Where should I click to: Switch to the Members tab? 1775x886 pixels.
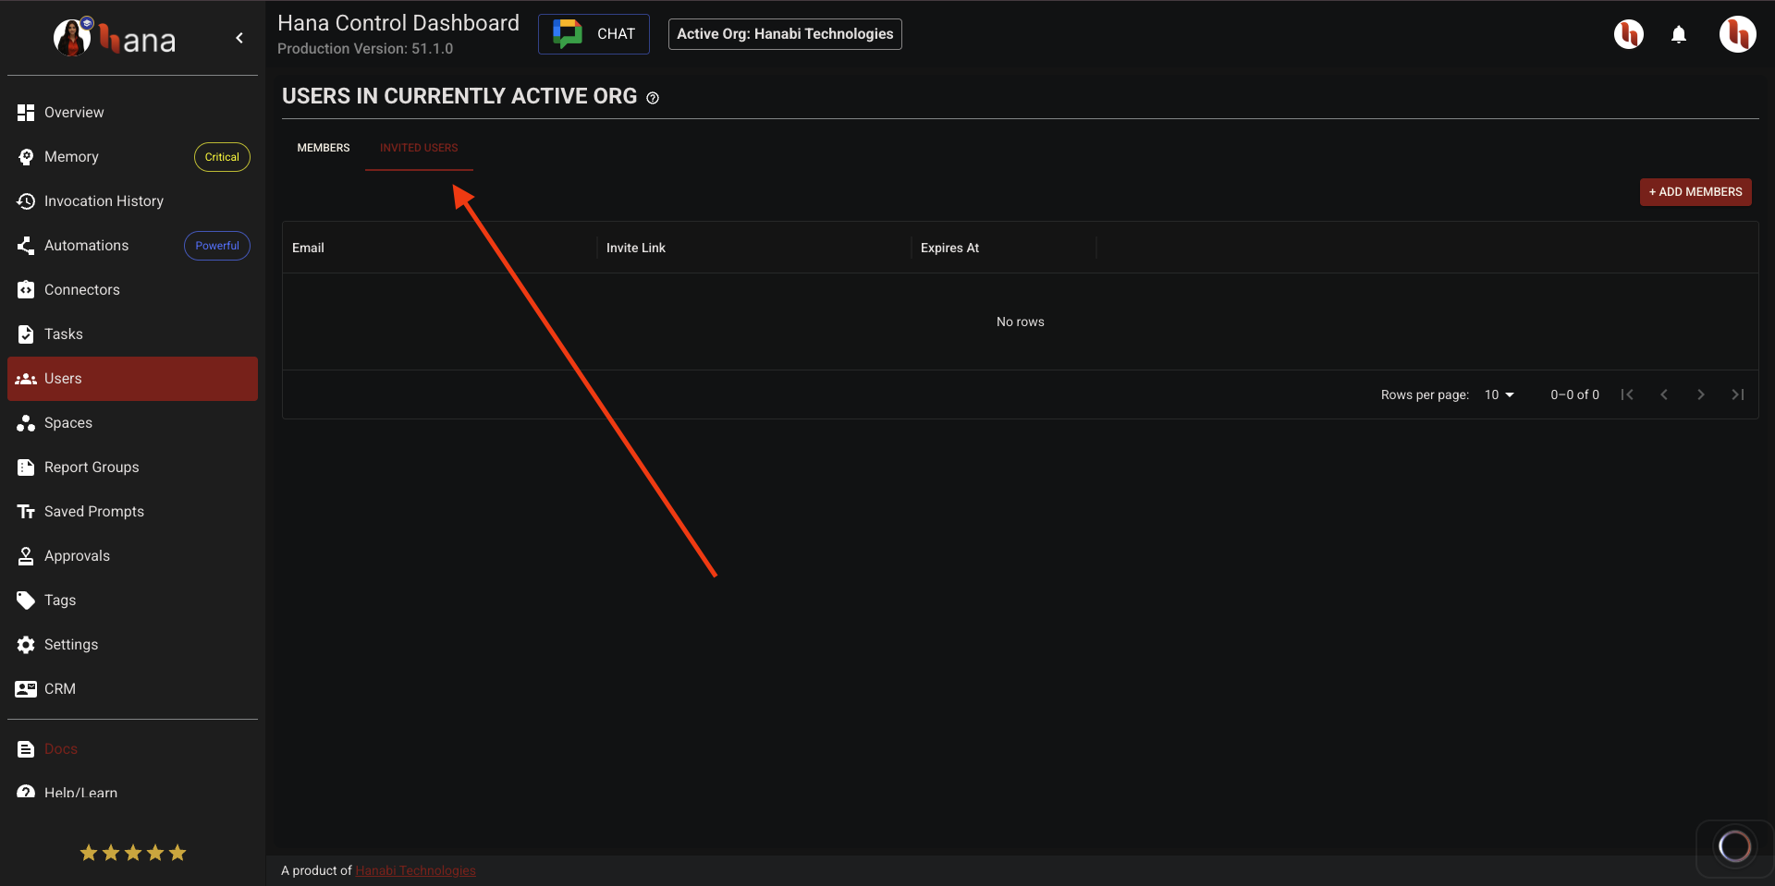[324, 148]
